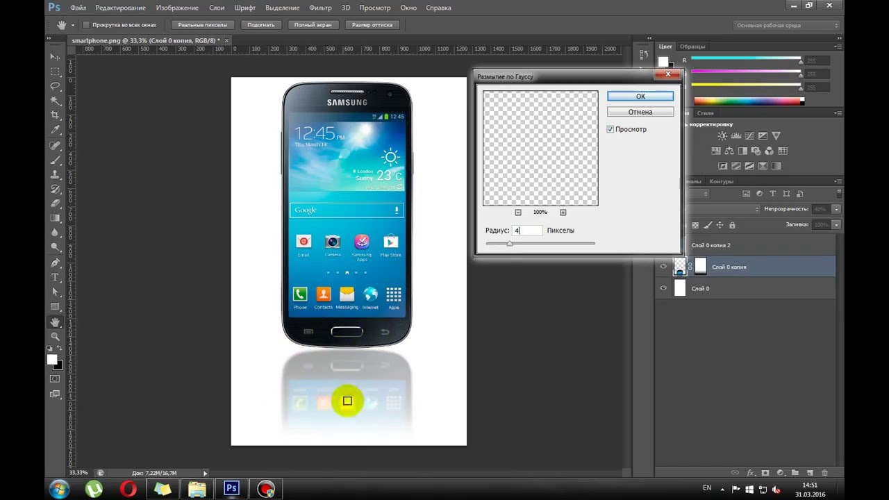Click the Полный экран button

313,25
